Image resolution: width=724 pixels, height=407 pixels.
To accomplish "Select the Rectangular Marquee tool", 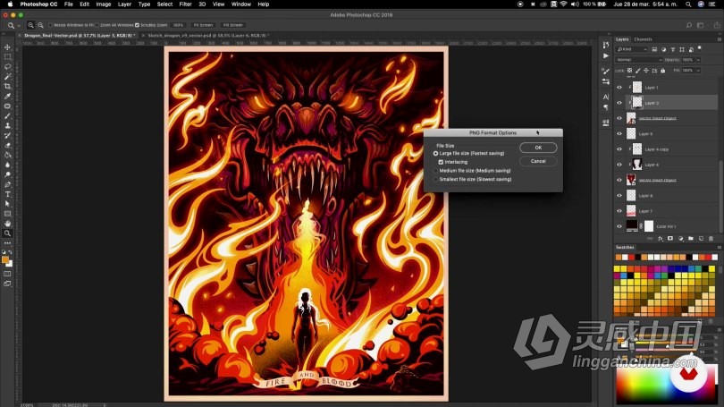I will click(x=7, y=57).
